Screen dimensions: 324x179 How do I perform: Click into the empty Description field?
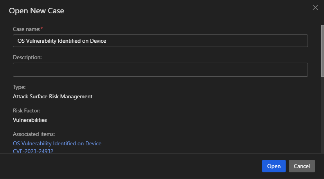pos(160,70)
